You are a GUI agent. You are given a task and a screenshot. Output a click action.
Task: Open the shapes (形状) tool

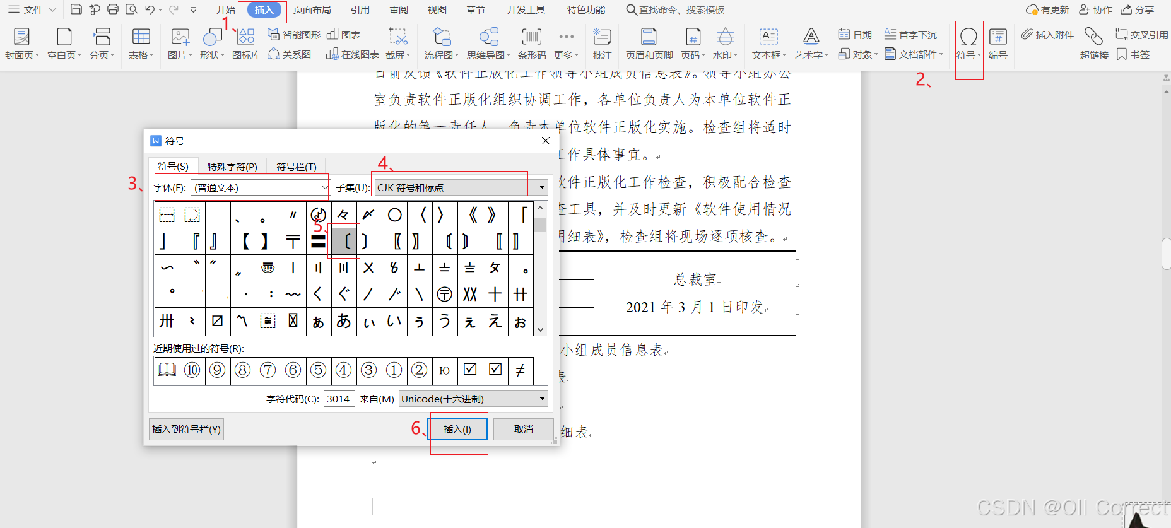pyautogui.click(x=212, y=44)
